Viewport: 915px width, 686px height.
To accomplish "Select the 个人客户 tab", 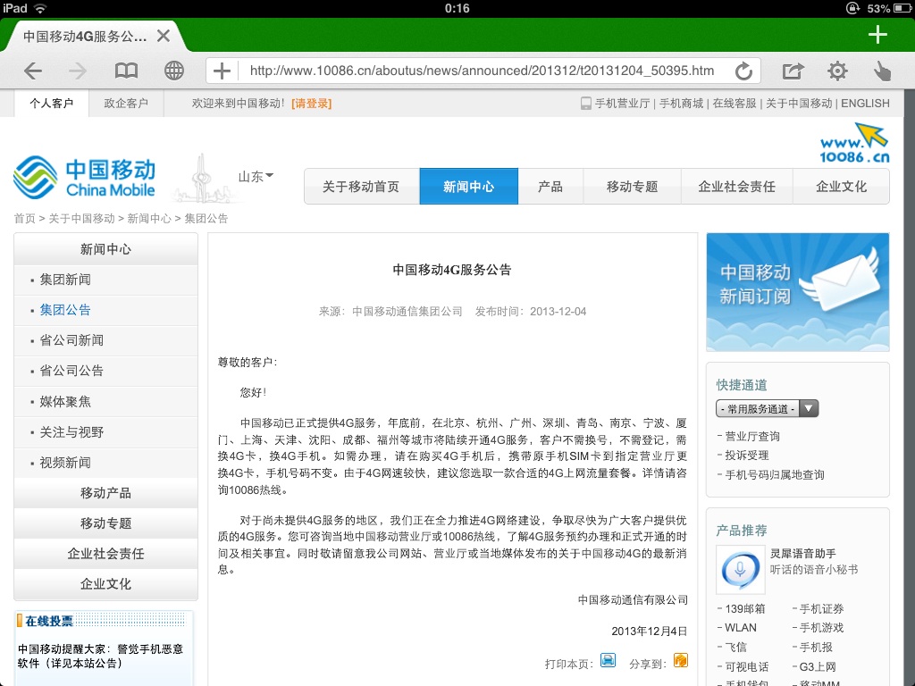I will click(x=51, y=104).
